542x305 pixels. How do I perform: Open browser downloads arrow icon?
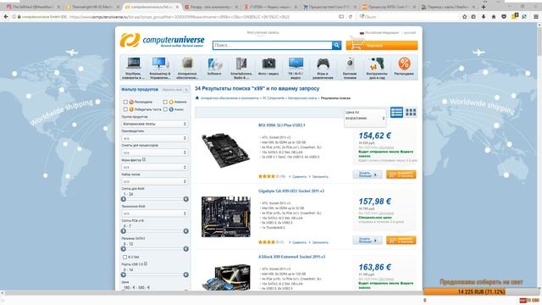[484, 17]
